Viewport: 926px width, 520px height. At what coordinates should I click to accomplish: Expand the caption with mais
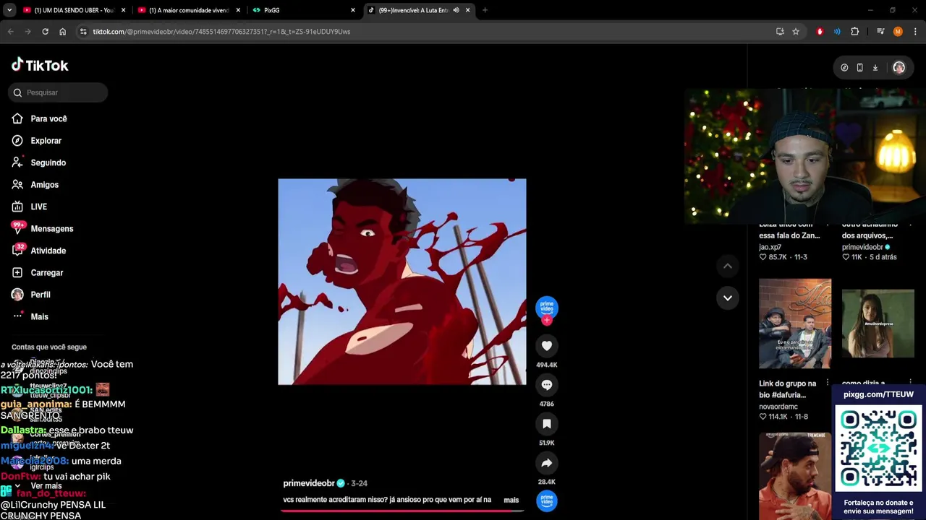pos(511,500)
